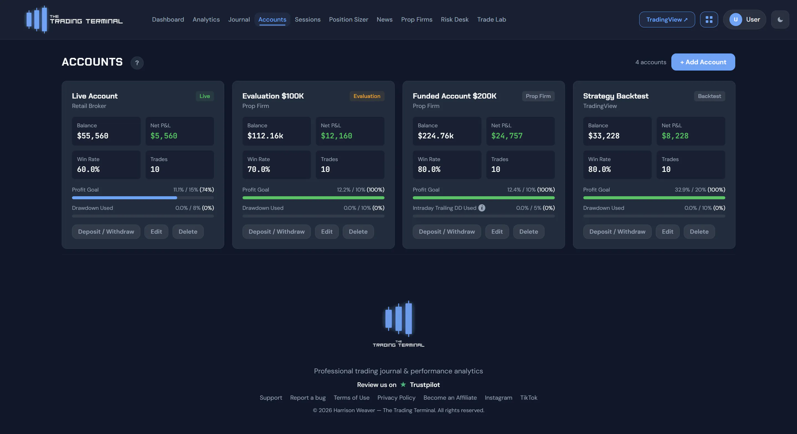797x434 pixels.
Task: Click the Intraday Trailing DD info icon
Action: point(482,208)
